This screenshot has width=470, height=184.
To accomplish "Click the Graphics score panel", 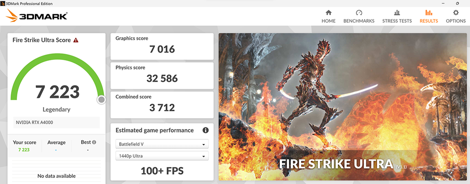I will (x=162, y=46).
